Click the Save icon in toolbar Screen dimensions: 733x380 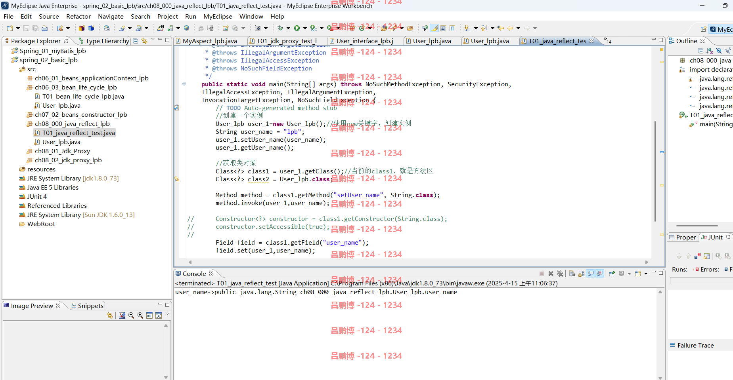(x=26, y=28)
